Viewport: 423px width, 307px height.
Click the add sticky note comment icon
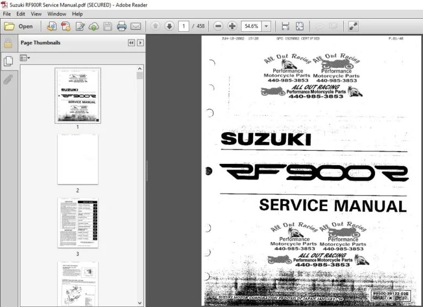tap(319, 26)
